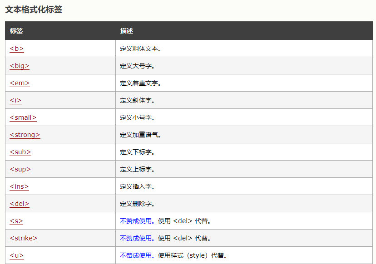Viewport: 376px width, 264px height.
Task: Open the <em> tag reference
Action: coord(20,83)
